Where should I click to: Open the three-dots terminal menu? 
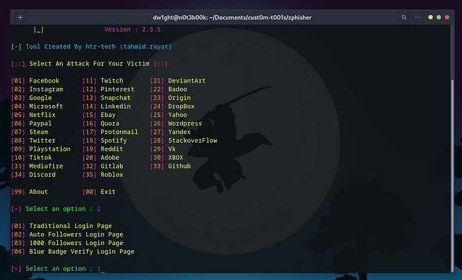[x=418, y=17]
